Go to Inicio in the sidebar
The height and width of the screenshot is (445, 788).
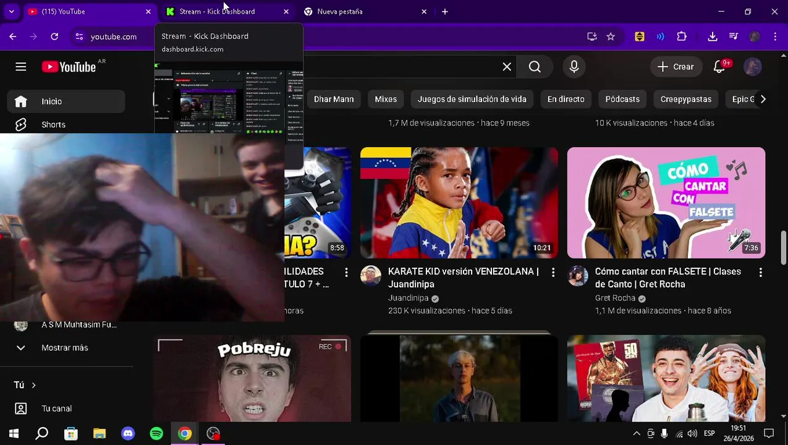(x=66, y=101)
